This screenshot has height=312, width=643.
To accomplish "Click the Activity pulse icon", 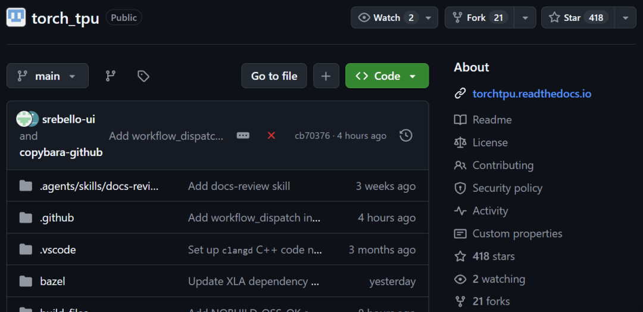I will tap(460, 211).
